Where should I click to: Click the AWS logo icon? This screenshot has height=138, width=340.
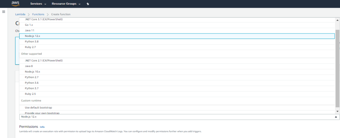point(15,4)
